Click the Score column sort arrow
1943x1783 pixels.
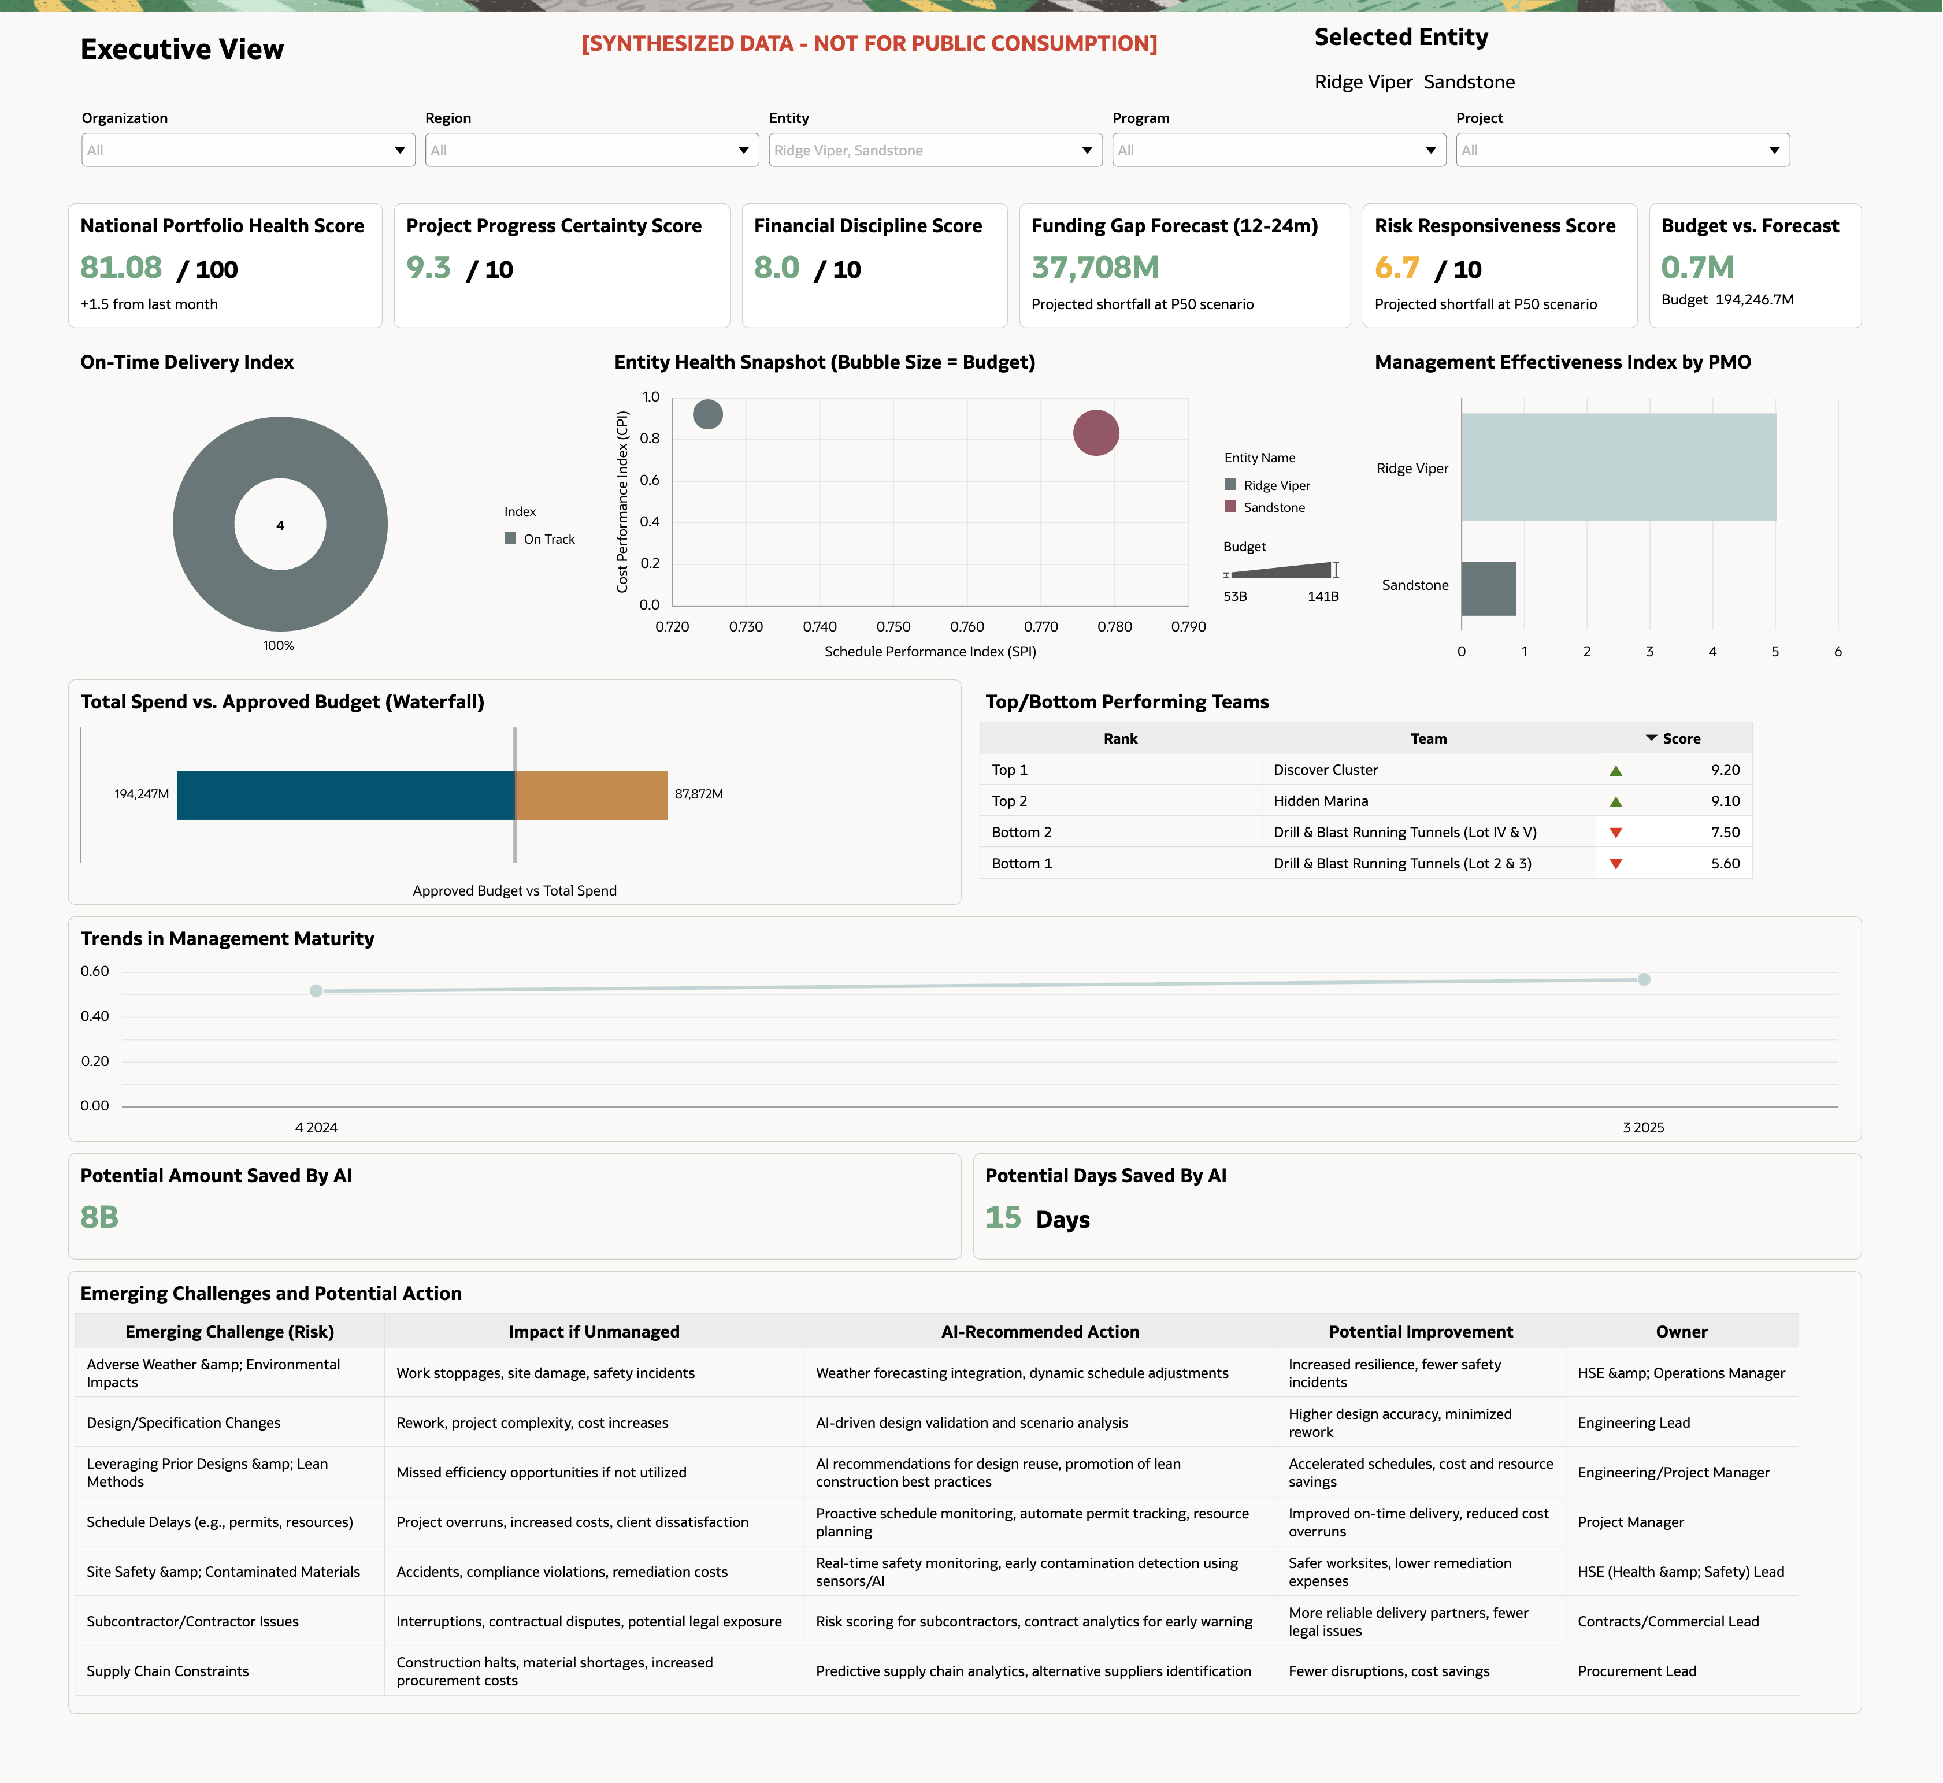pos(1651,737)
